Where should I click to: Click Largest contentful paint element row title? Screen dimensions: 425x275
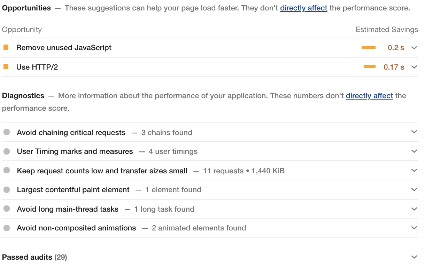(x=73, y=190)
